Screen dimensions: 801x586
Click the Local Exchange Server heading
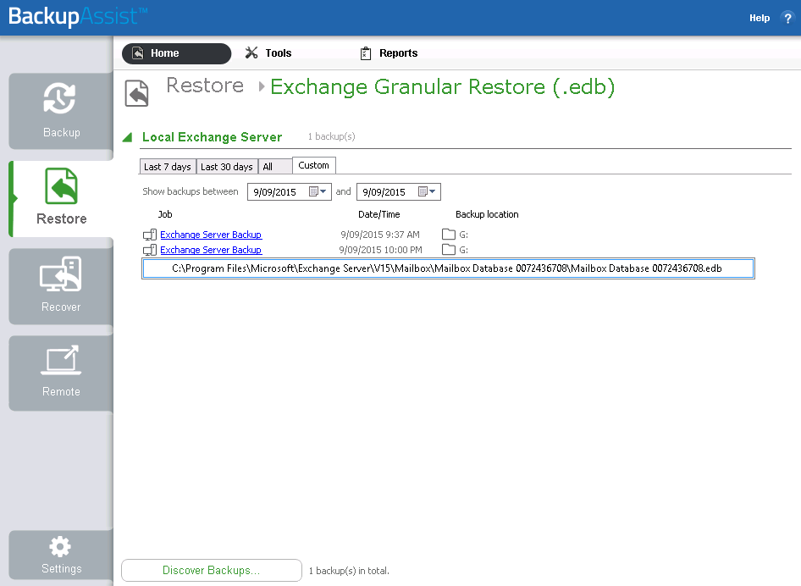point(212,137)
